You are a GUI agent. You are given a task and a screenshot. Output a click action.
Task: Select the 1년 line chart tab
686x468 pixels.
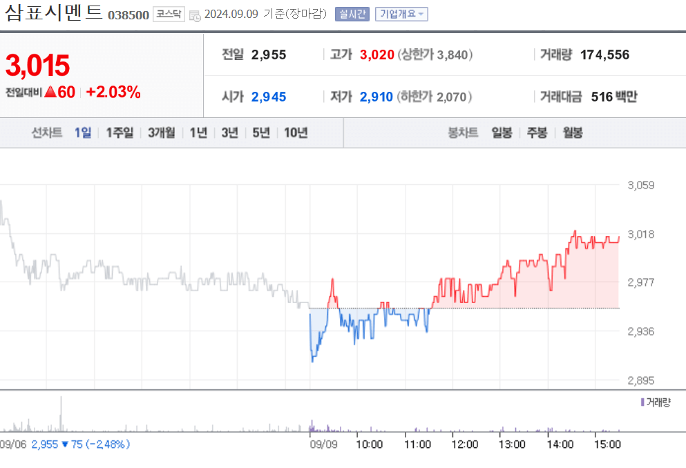pyautogui.click(x=198, y=133)
